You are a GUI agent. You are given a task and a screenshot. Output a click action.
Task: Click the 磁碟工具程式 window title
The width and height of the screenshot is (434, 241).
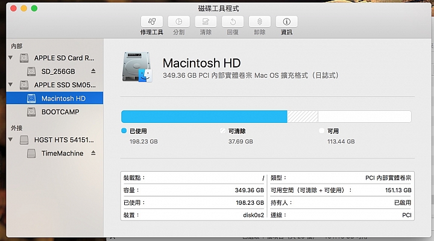tap(219, 8)
